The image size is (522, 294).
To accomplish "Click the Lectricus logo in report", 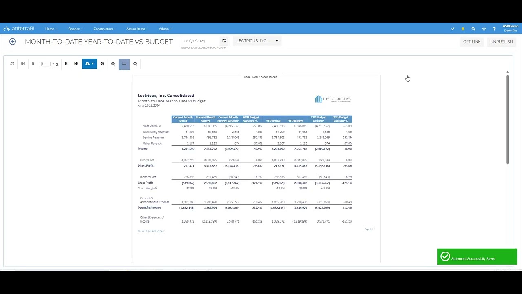I will [x=333, y=99].
